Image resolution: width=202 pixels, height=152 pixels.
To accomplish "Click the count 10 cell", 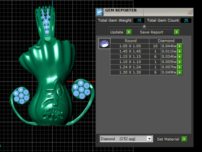I will (155, 46).
